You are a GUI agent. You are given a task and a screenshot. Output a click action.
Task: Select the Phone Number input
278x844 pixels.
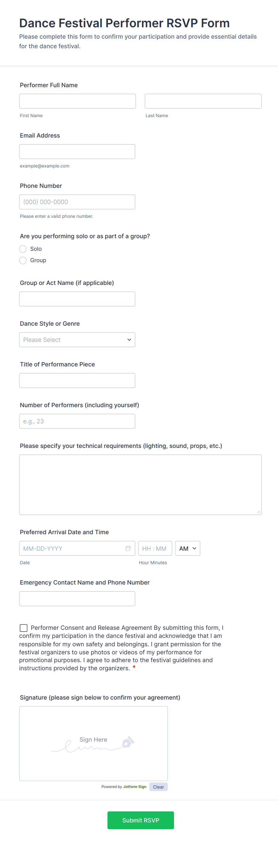pyautogui.click(x=77, y=202)
